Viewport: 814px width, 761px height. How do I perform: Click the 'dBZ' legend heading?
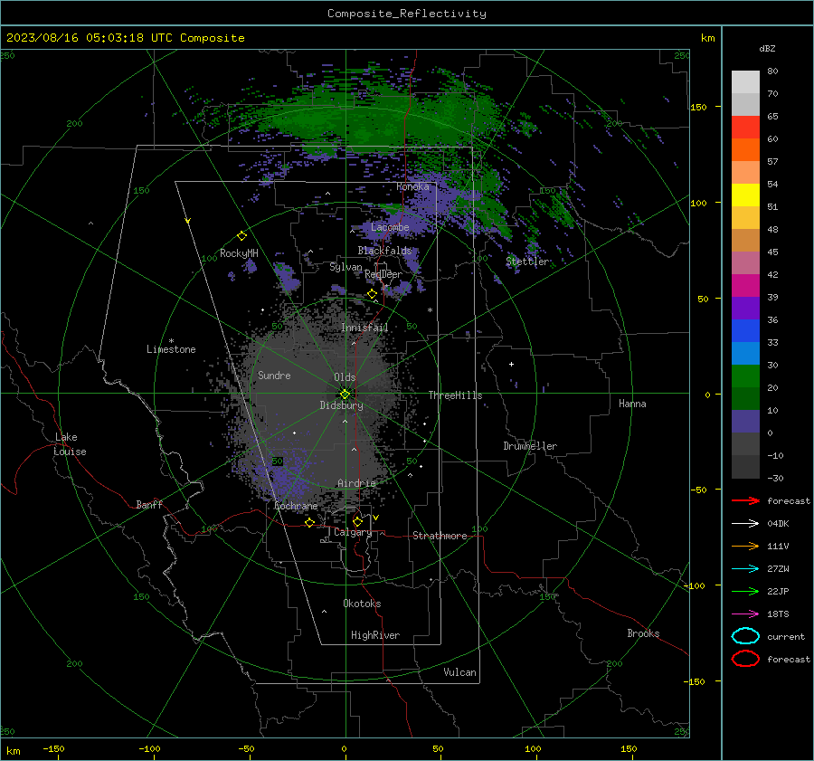pyautogui.click(x=767, y=49)
